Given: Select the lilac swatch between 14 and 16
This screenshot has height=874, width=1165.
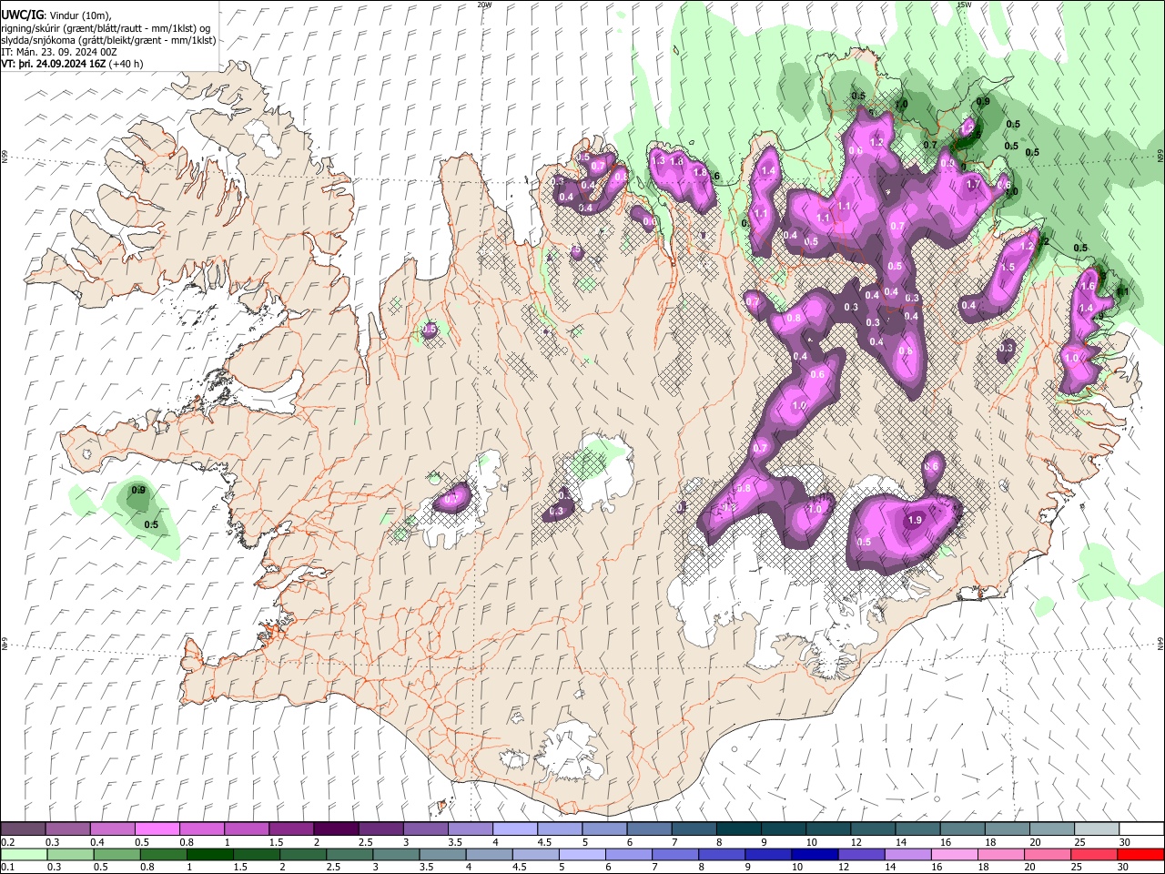Looking at the screenshot, I should point(907,854).
